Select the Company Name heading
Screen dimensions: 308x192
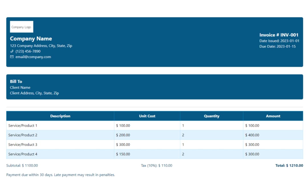click(31, 39)
